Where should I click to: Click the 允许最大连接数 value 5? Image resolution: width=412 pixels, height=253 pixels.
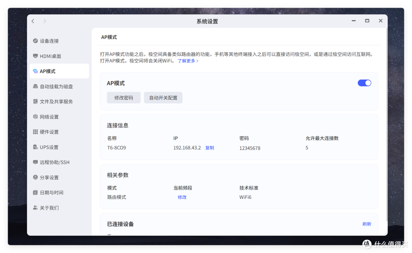[x=307, y=148]
